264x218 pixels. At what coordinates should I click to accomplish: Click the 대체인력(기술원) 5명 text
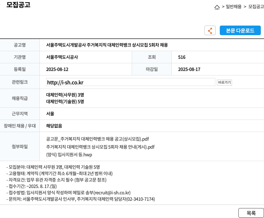click(65, 102)
